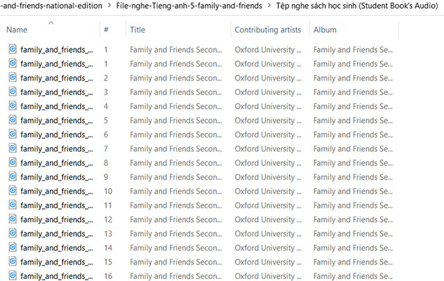Select the audio file icon for track 12

13,219
